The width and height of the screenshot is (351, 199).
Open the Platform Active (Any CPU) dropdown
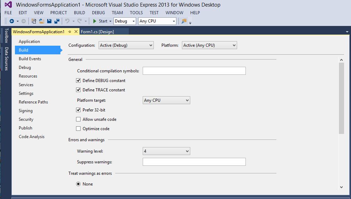pyautogui.click(x=209, y=45)
